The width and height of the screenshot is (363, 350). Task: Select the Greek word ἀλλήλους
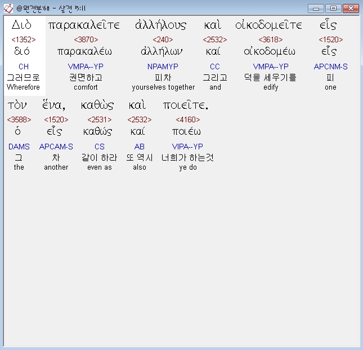[x=160, y=25]
